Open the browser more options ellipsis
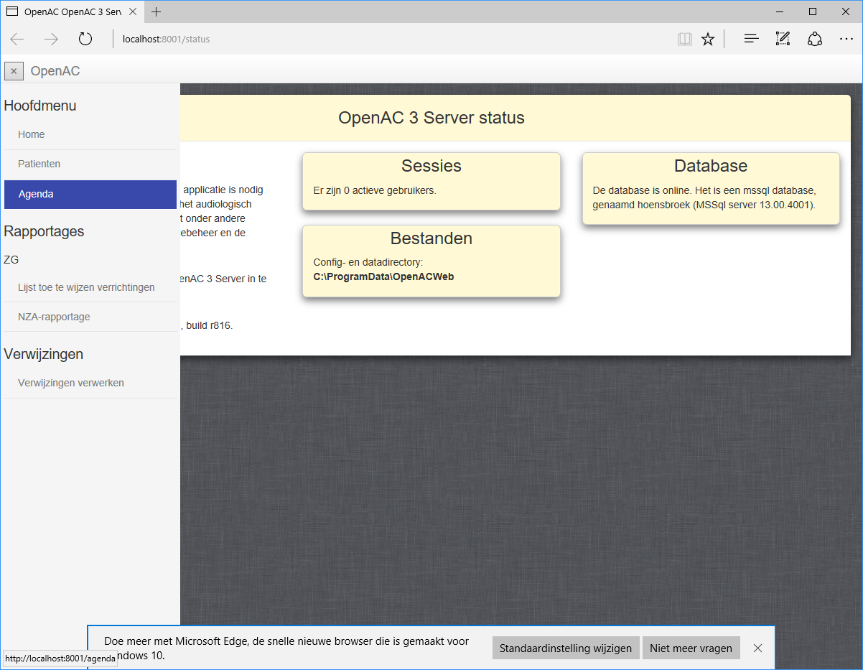Screen dimensions: 863x670 (x=846, y=39)
